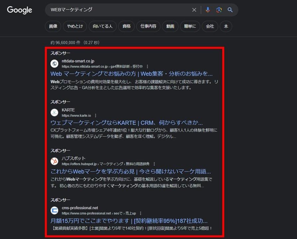Select the 仕事内容 filter chip

148,26
